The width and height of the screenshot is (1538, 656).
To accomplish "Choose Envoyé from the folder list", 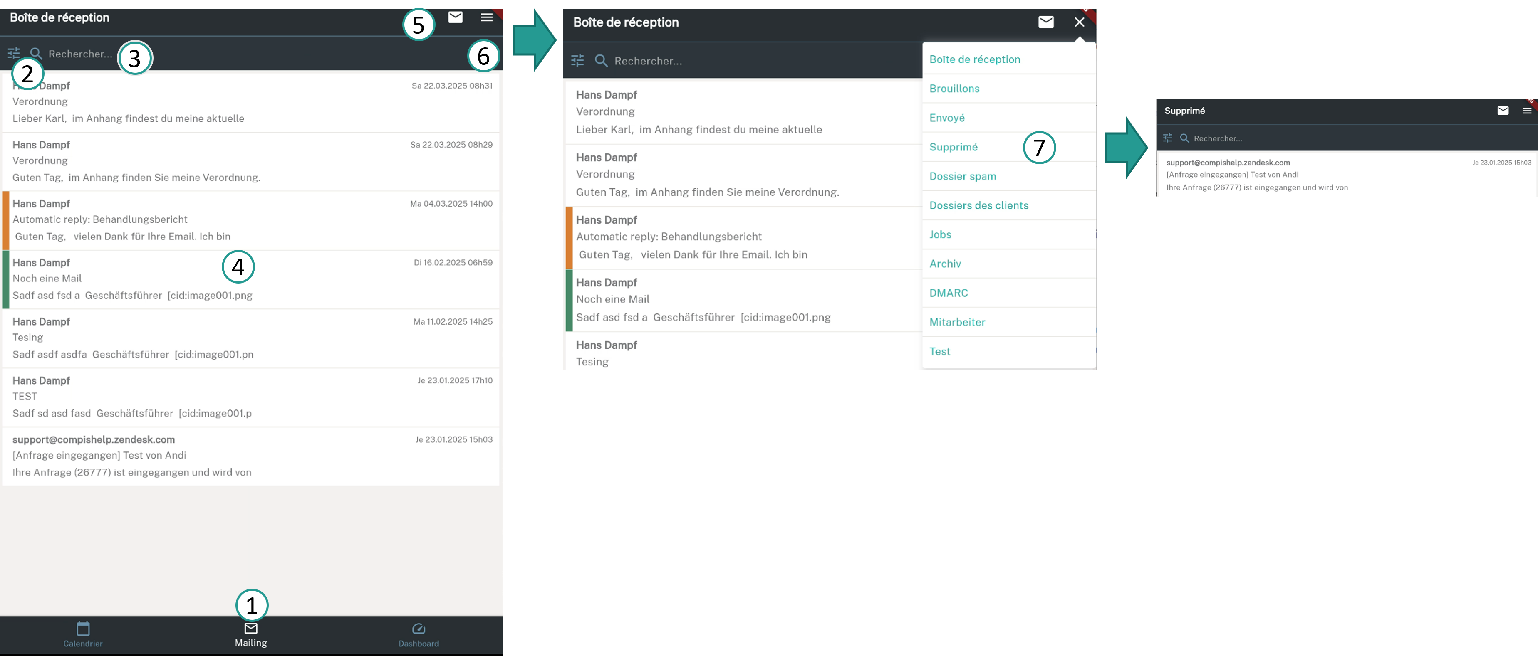I will [x=947, y=118].
